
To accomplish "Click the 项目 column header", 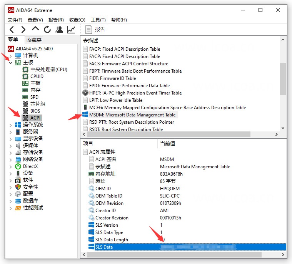I will pos(88,143).
